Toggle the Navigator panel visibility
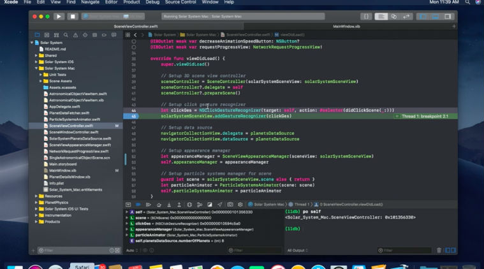The height and width of the screenshot is (269, 484). tap(423, 17)
